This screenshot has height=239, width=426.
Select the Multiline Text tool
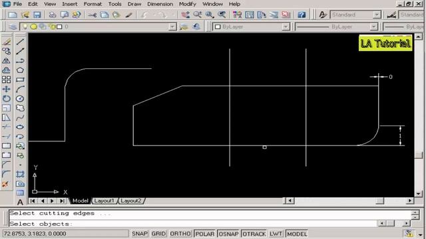tap(20, 202)
